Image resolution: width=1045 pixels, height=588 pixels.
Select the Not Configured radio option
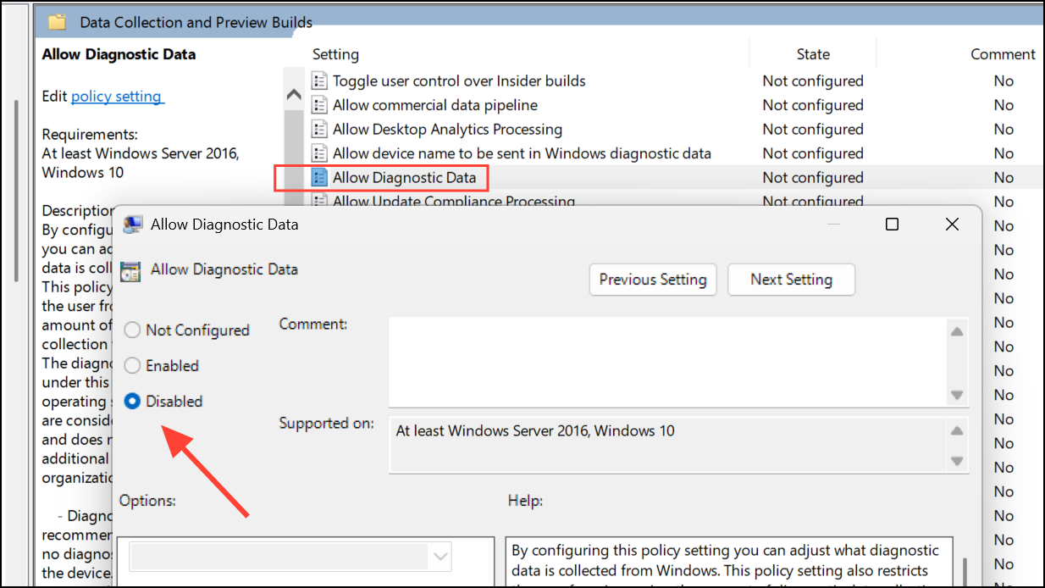point(132,330)
